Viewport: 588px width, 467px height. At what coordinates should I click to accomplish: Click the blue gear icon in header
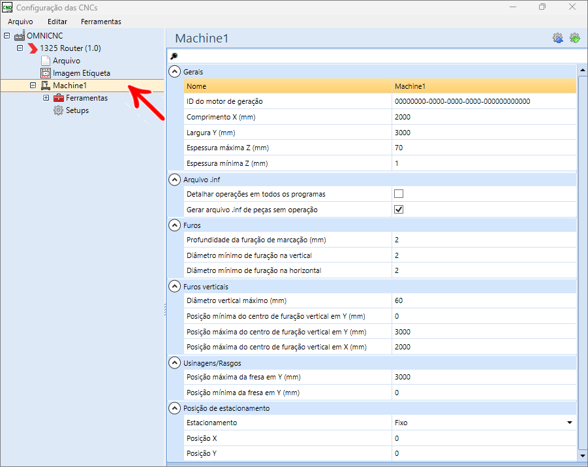557,38
